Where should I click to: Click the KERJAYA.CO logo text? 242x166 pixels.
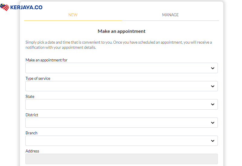[x=26, y=7]
